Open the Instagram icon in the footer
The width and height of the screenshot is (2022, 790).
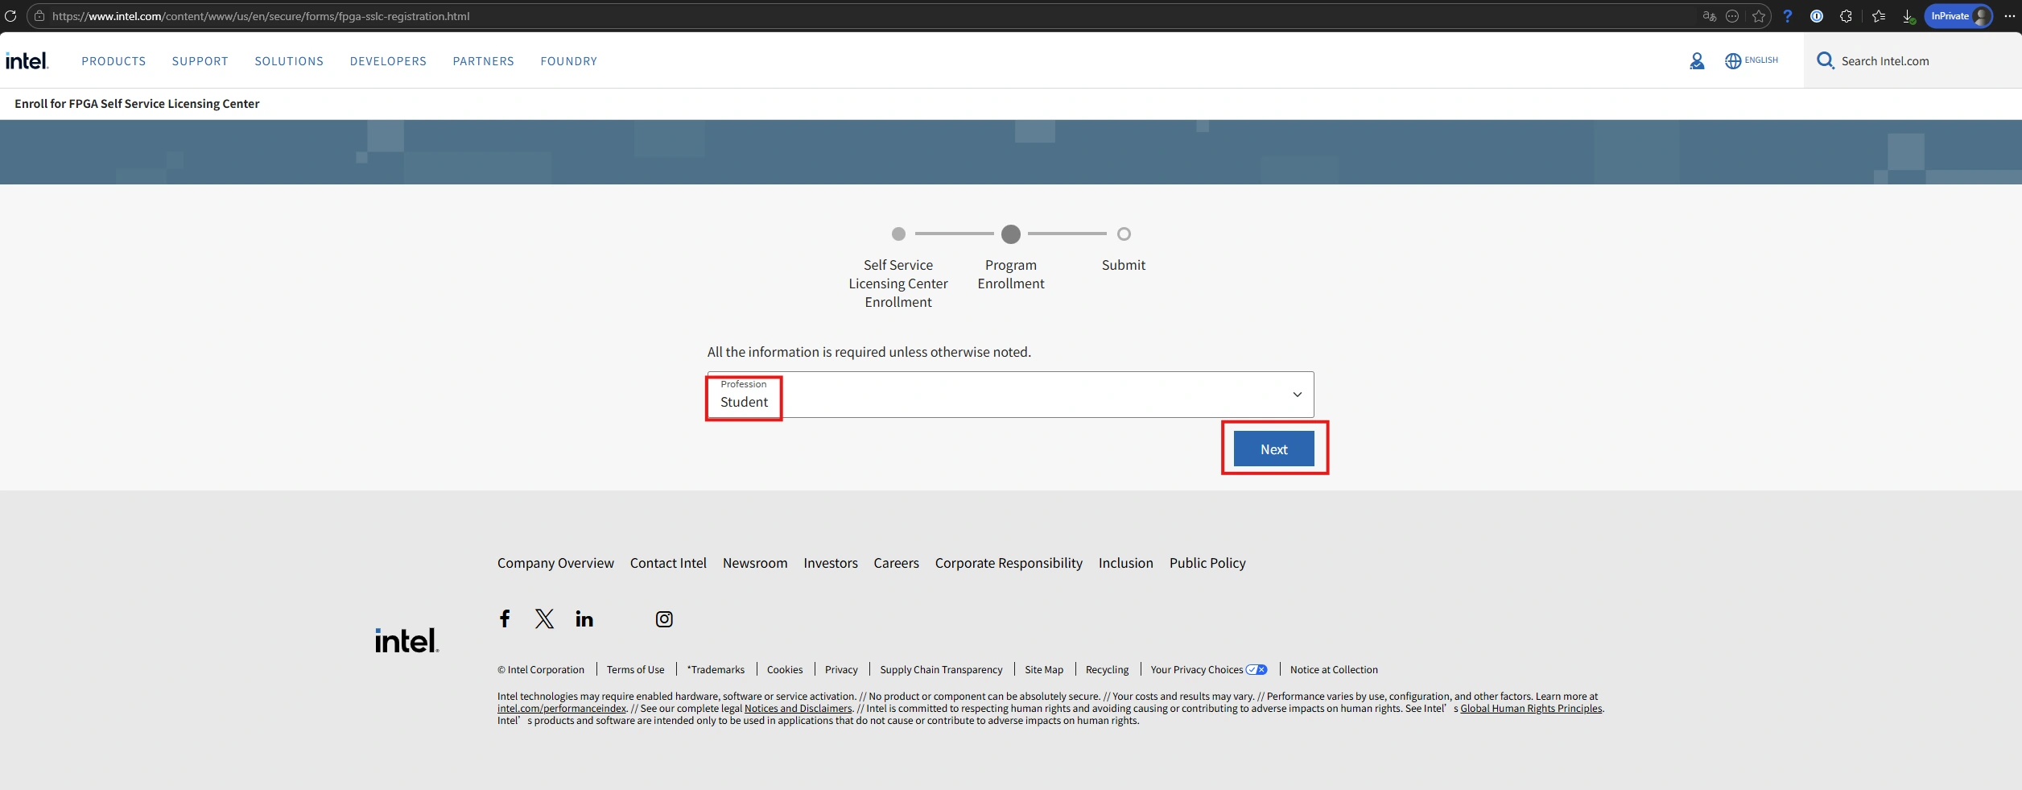pyautogui.click(x=664, y=619)
